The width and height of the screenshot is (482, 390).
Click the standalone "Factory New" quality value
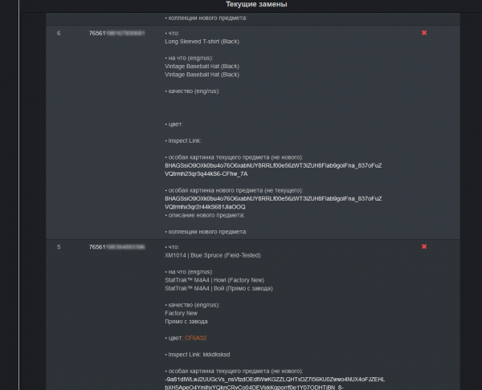pos(181,313)
